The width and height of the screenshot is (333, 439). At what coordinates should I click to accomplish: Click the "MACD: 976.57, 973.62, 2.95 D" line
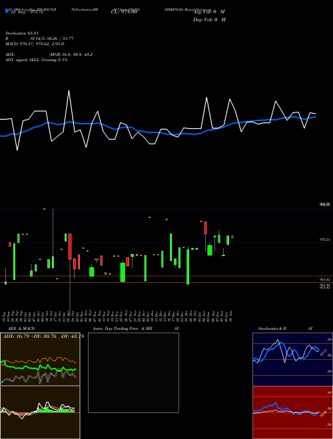[35, 44]
